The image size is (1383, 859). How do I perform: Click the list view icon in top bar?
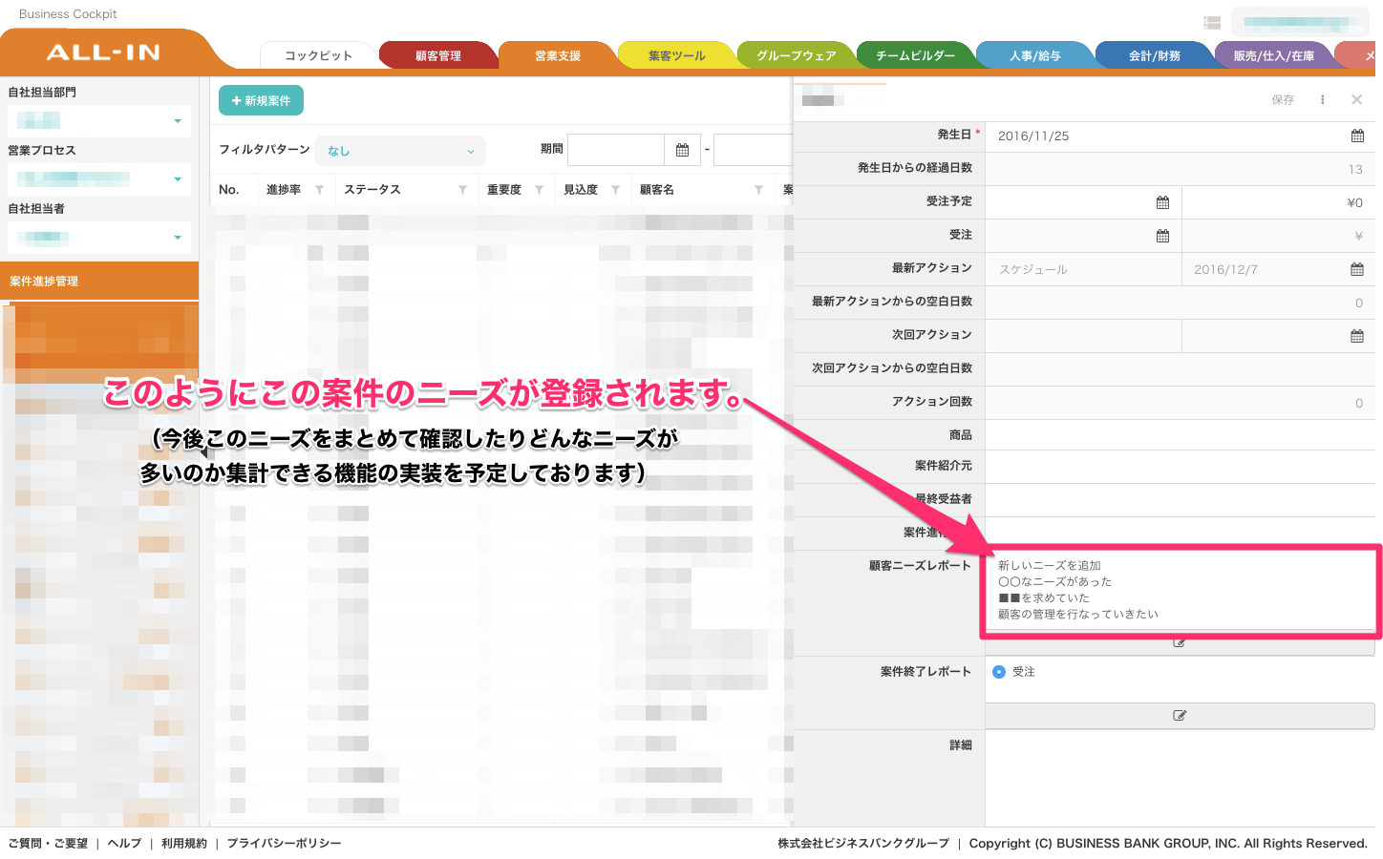1212,23
